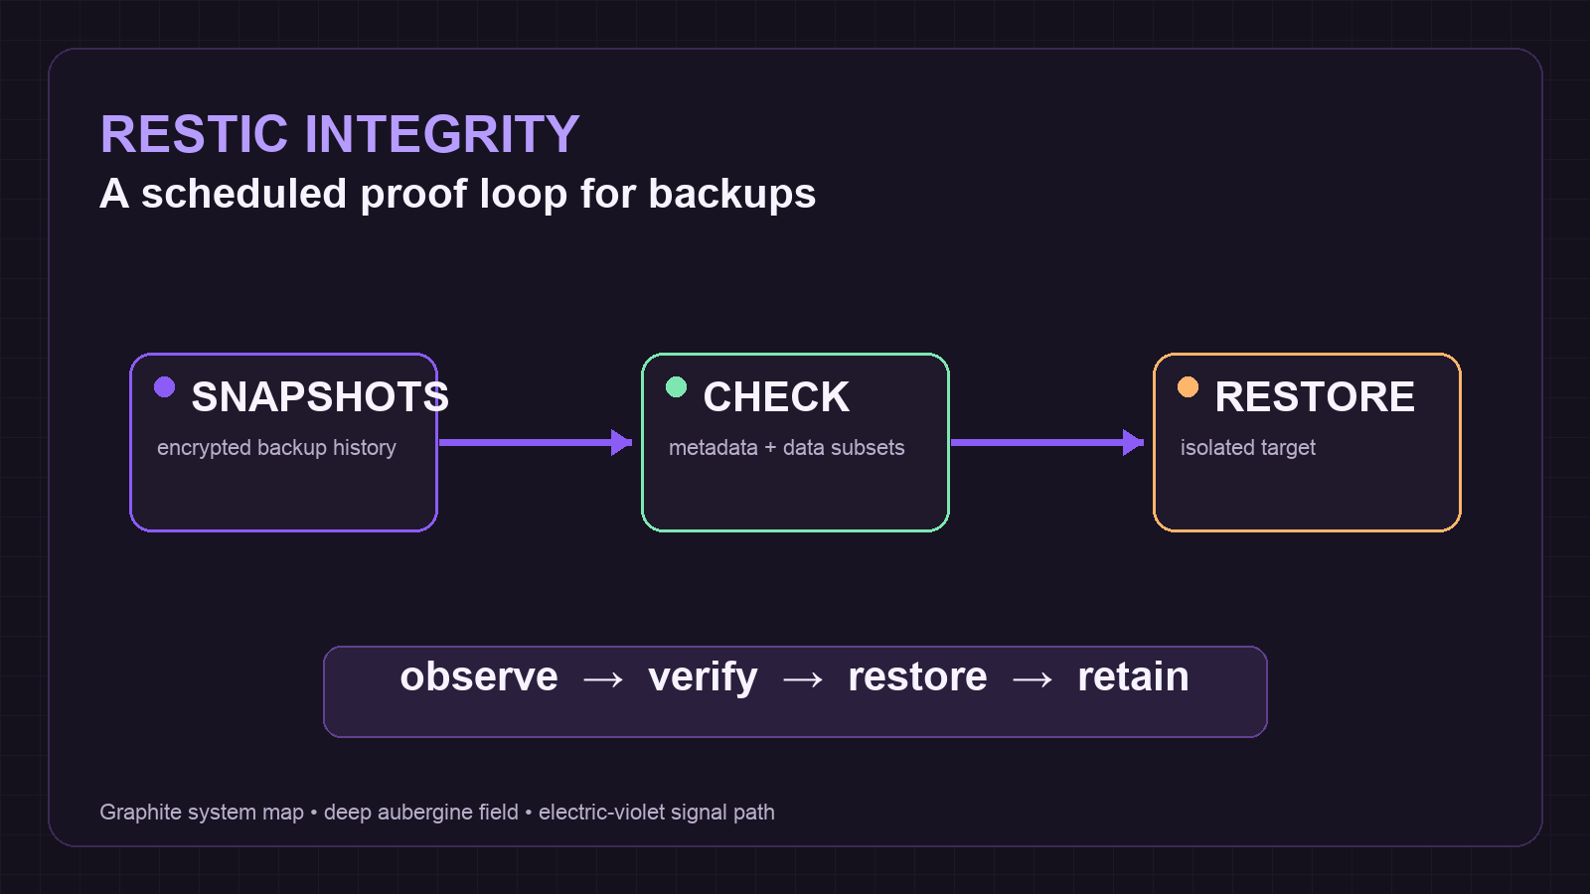The image size is (1590, 894).
Task: Click the 'Graphite system map' footer caption
Action: click(x=202, y=813)
